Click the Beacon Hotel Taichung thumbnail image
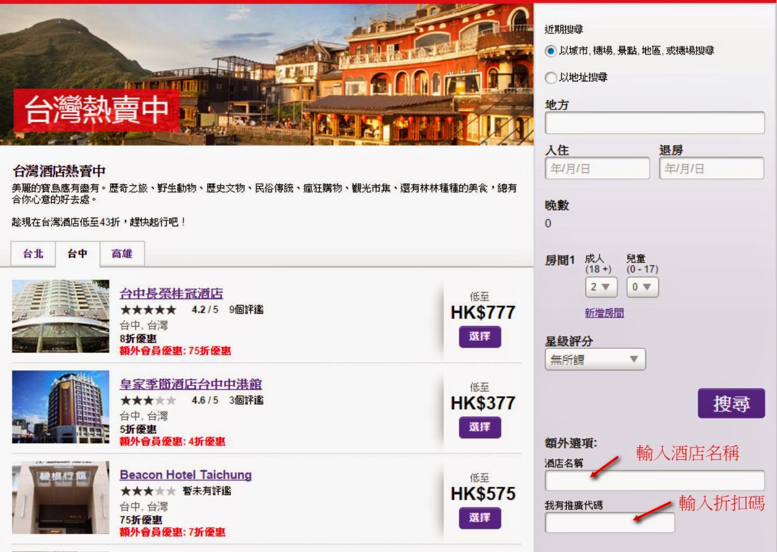This screenshot has height=552, width=777. pos(60,497)
